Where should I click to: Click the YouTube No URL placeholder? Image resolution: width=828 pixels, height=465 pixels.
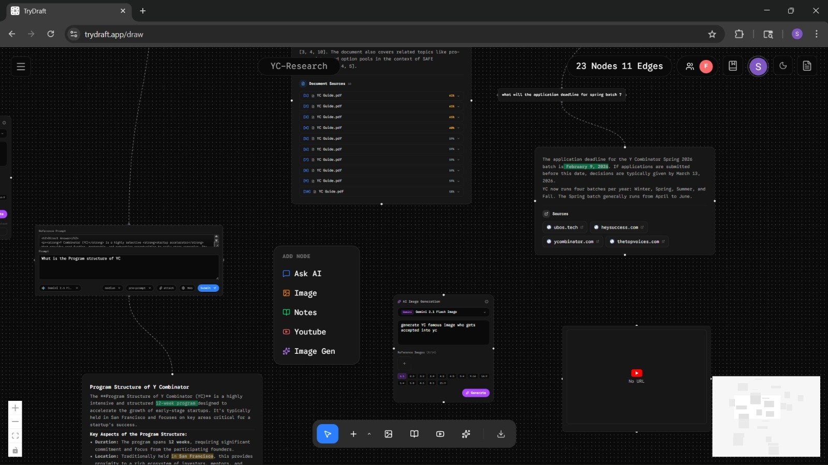tap(637, 376)
